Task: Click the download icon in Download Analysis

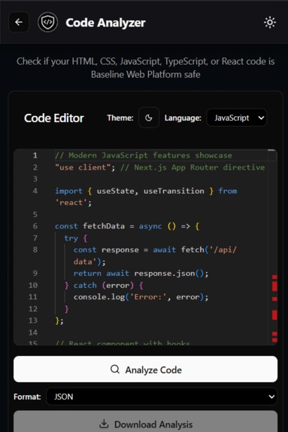Action: 104,424
